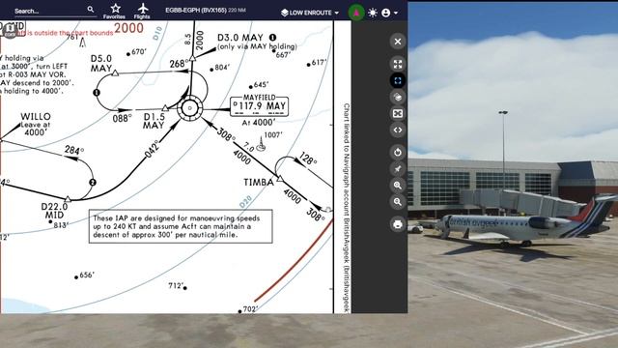Click the 268° course label
Screen dimensions: 618x348
pos(179,64)
